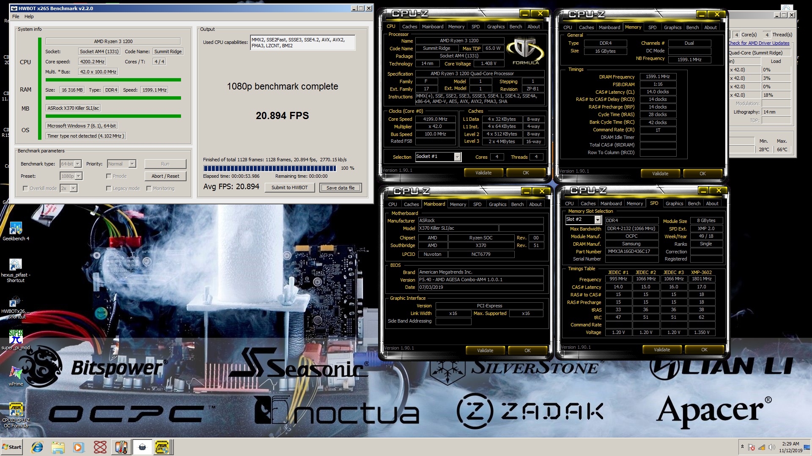Switch to Bench tab in top-left CPU-Z

click(x=516, y=26)
